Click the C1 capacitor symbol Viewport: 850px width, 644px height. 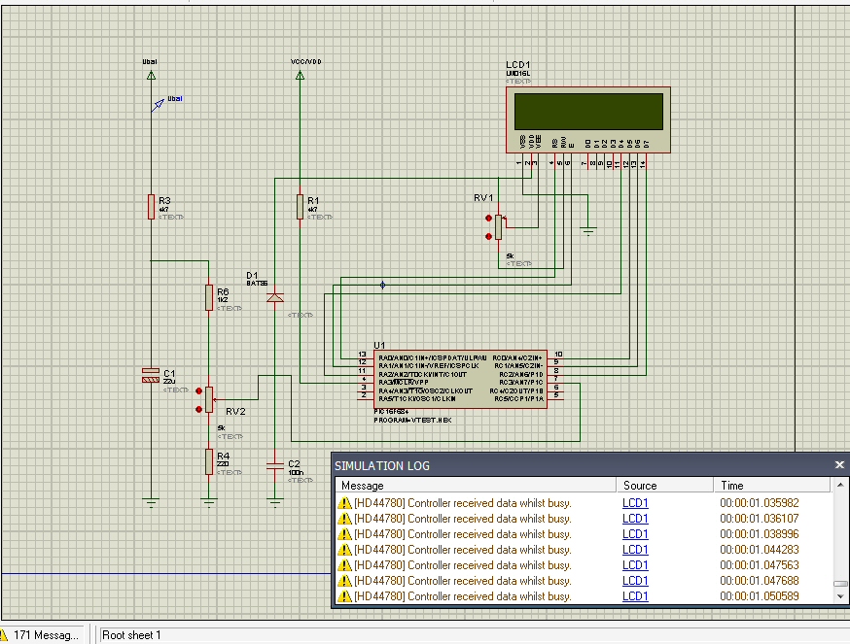coord(151,376)
